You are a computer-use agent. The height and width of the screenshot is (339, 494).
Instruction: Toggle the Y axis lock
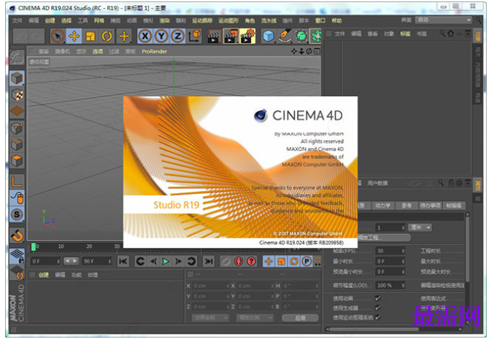click(x=161, y=36)
